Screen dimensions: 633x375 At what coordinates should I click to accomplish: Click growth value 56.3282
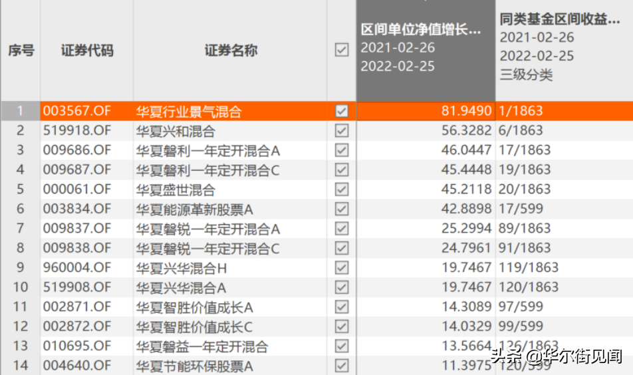click(466, 130)
